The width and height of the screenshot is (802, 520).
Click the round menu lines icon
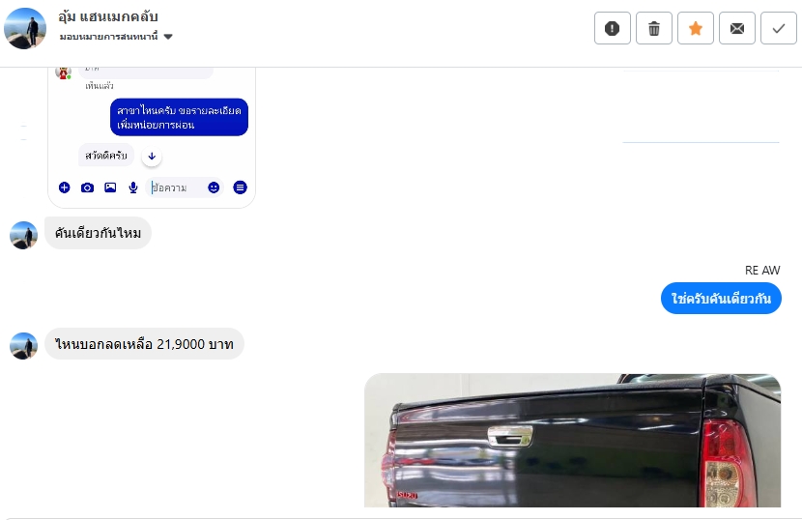click(240, 188)
